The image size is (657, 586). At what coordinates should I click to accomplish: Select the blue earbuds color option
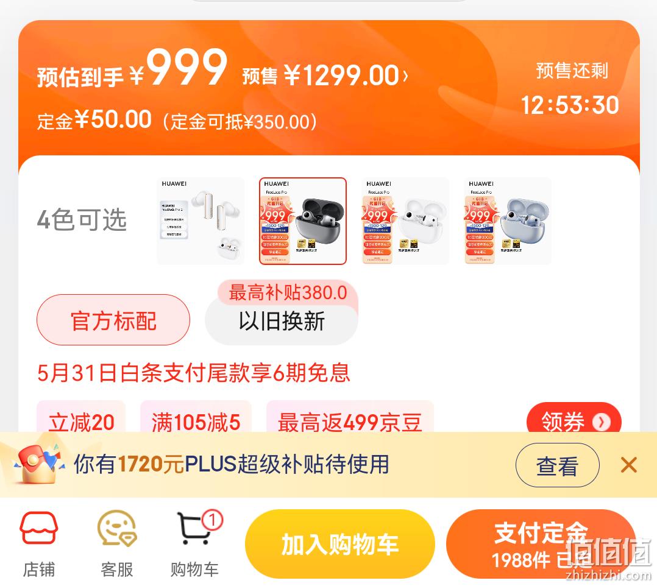click(508, 221)
